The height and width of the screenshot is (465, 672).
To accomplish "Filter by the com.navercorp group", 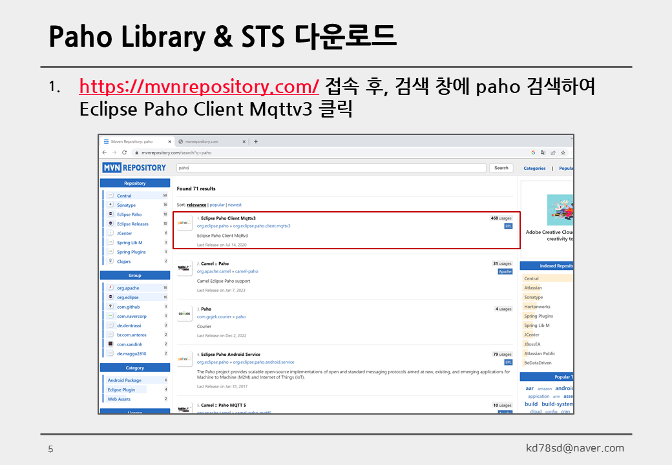I will [x=132, y=316].
